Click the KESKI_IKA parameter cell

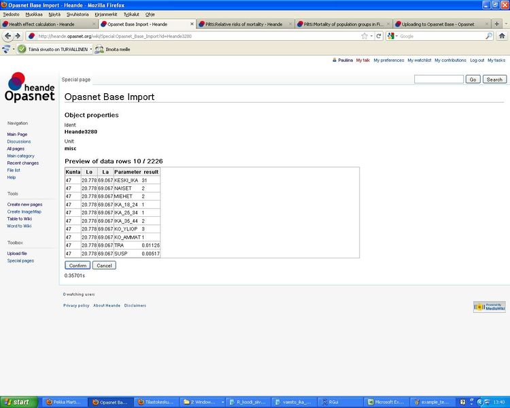126,180
